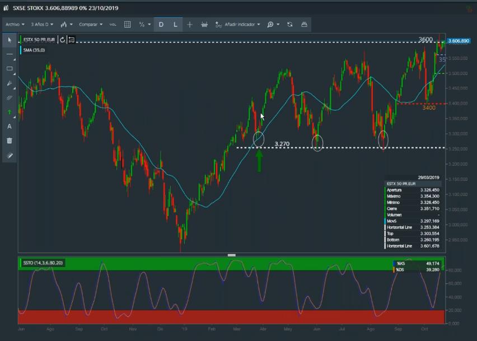477x341 pixels.
Task: Open the grid settings icon
Action: point(127,25)
